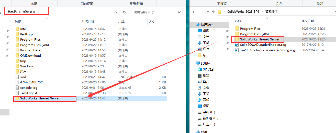Sort by 类型 column
The width and height of the screenshot is (336, 133).
pyautogui.click(x=121, y=21)
